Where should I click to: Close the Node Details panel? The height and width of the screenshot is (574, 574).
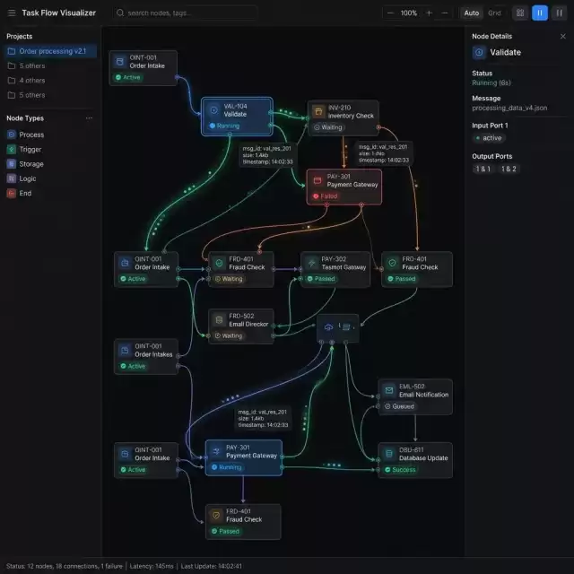pos(562,36)
